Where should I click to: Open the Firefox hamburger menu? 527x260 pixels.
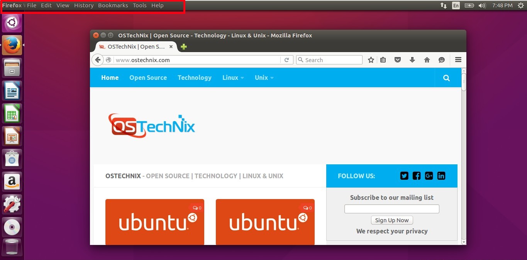(458, 60)
